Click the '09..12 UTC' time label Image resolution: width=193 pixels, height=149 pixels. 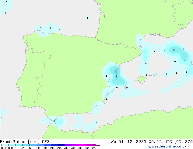tap(160, 142)
